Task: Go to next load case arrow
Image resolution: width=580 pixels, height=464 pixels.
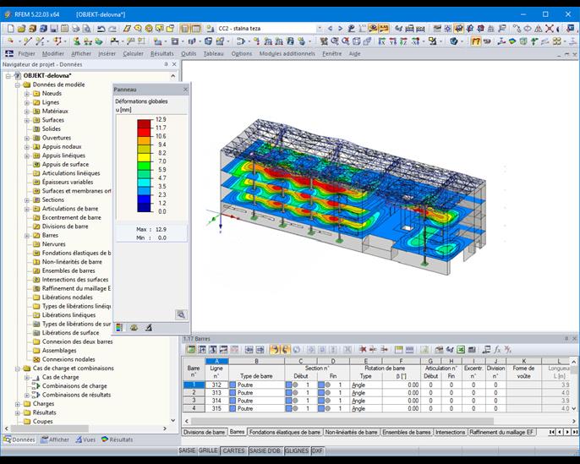Action: coord(340,29)
